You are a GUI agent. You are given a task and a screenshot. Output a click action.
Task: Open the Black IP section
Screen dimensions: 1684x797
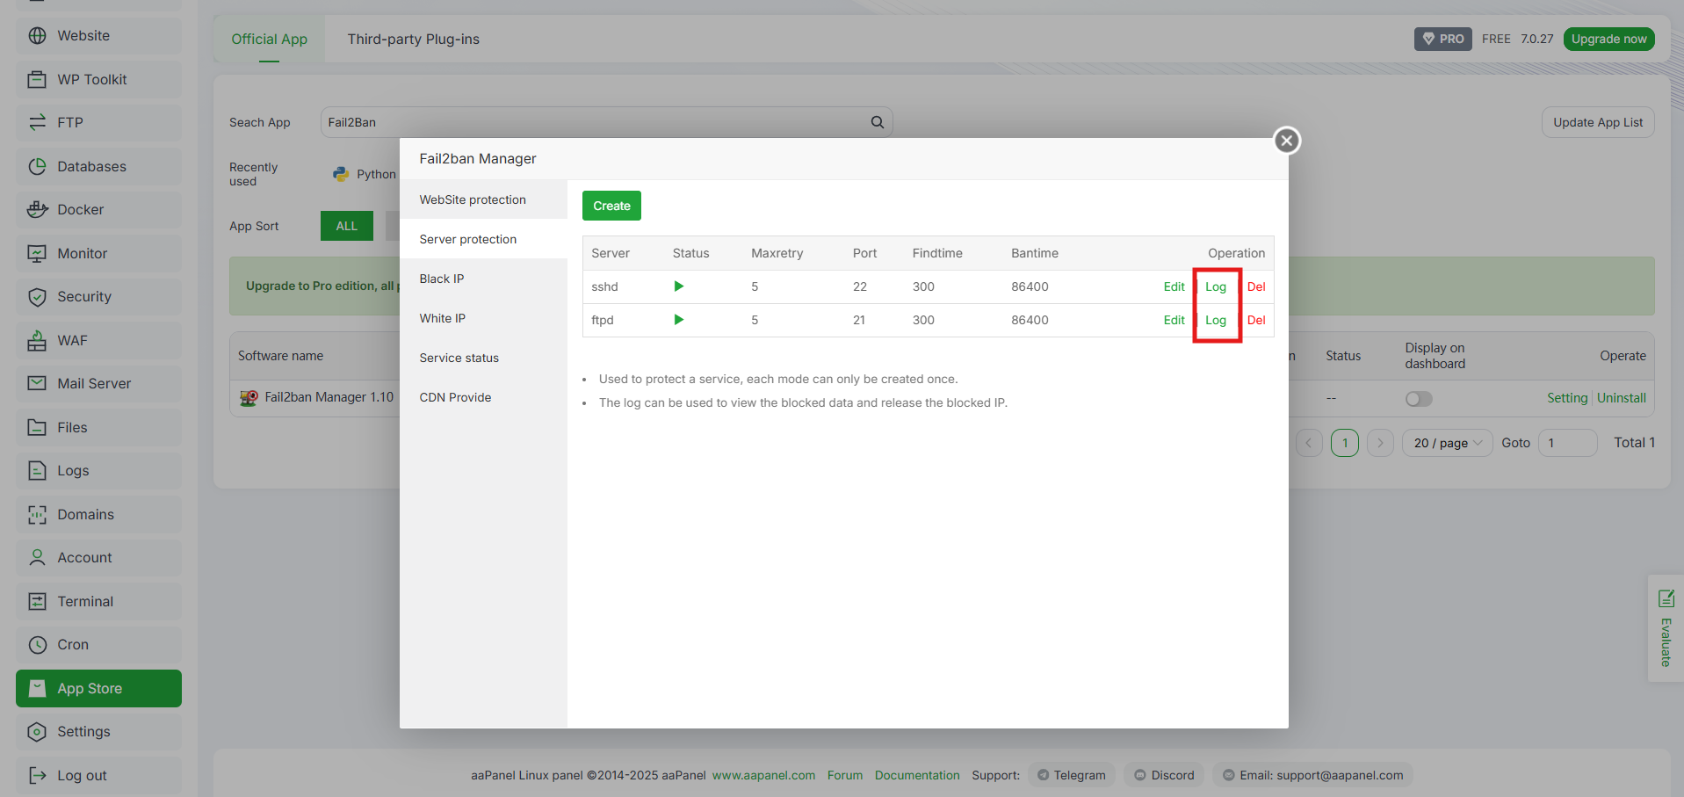[483, 279]
